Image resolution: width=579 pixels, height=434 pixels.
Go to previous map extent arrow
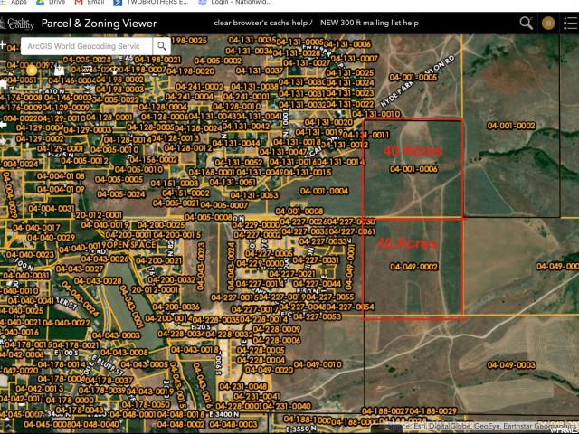click(x=4, y=125)
